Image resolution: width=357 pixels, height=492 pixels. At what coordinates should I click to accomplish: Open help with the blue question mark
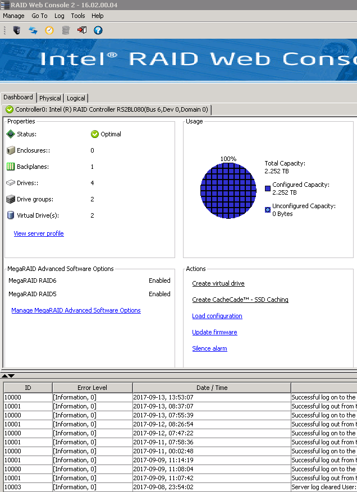tap(98, 30)
